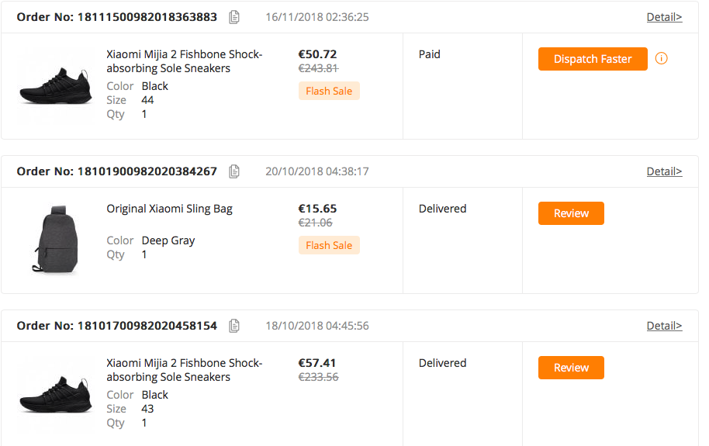This screenshot has width=709, height=446.
Task: Open Detail link for 18/10/2018 order
Action: tap(664, 326)
